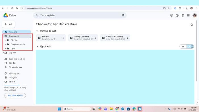Open the side panel collapse arrow
The image size is (199, 112).
pyautogui.click(x=198, y=102)
